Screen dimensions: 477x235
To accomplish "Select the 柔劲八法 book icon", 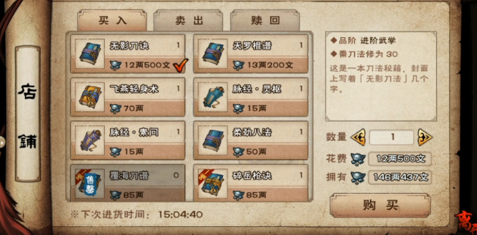I will tap(211, 140).
